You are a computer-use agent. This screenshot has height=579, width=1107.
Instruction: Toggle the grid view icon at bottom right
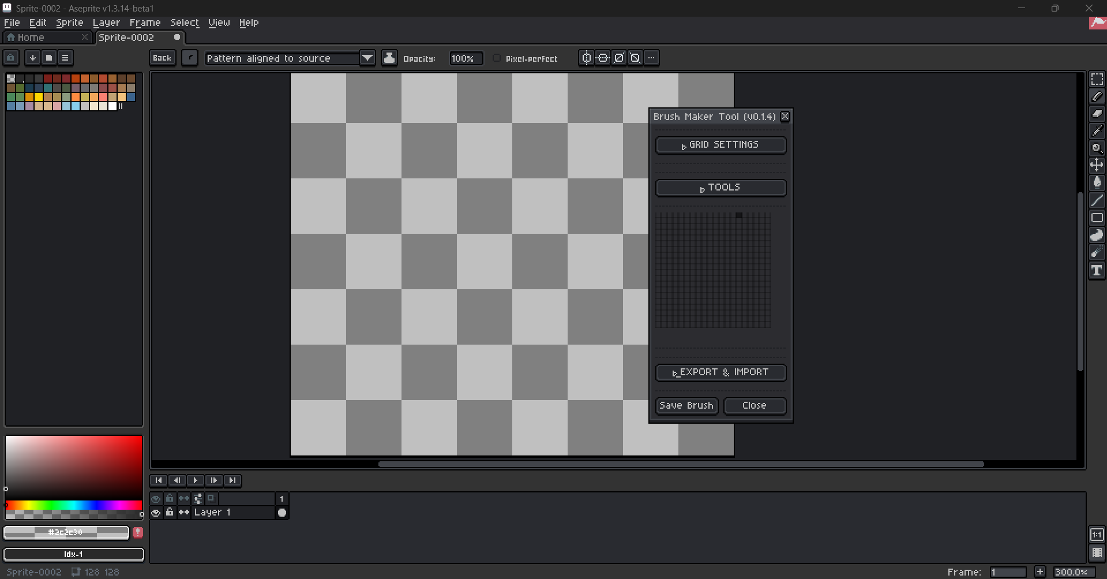(1097, 553)
